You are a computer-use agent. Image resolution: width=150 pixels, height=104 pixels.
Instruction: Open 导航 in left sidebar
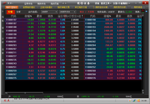[x=3, y=19]
